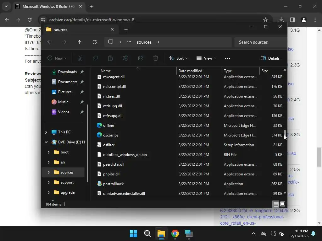Toggle the Details pane button
Image resolution: width=322 pixels, height=241 pixels.
[270, 58]
